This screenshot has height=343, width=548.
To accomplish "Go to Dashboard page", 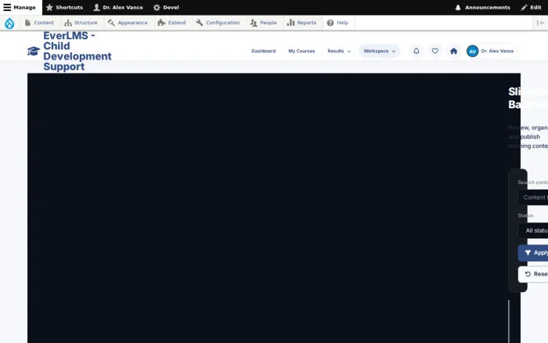I will 264,51.
